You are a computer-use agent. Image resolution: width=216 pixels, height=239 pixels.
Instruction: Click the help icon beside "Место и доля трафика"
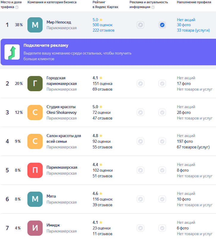[17, 7]
